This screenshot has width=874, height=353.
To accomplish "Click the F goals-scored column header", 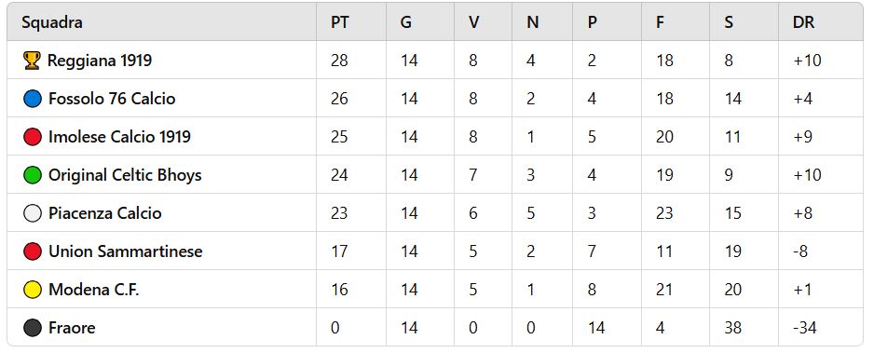I will click(x=660, y=22).
